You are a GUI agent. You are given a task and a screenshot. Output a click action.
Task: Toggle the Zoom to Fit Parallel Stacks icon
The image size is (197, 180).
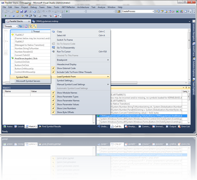tap(35, 26)
